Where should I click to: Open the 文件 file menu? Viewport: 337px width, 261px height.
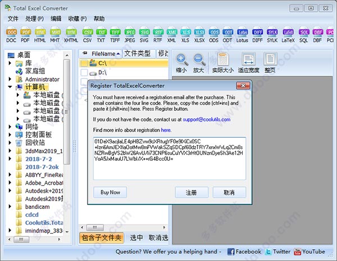pos(13,18)
